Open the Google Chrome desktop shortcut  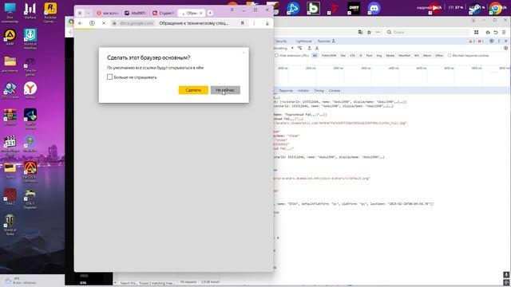(x=496, y=8)
